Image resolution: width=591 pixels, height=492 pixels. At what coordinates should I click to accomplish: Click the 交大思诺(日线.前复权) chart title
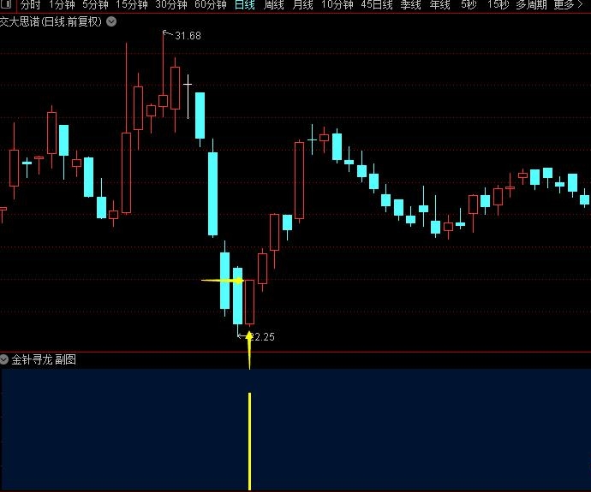click(x=51, y=22)
